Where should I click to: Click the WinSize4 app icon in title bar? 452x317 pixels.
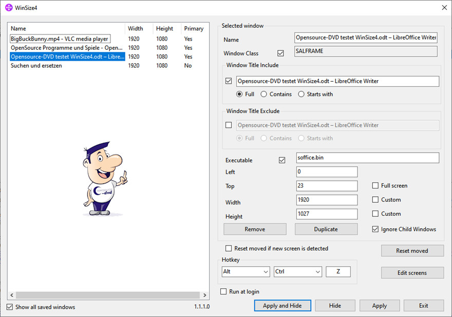tap(9, 8)
